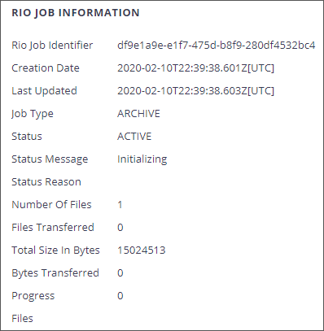Click the Files Transferred label
This screenshot has height=331, width=324.
click(x=53, y=228)
